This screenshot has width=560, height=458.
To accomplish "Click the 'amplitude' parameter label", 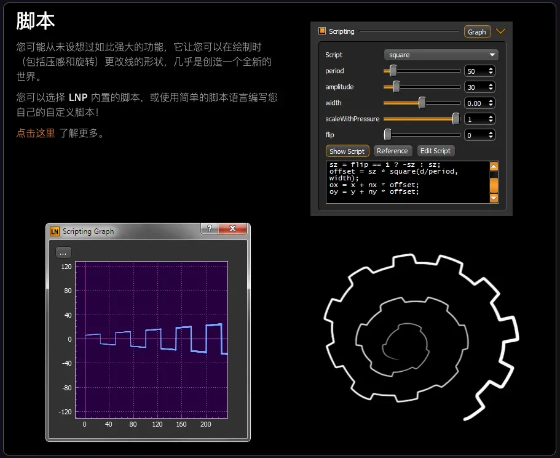I will [x=339, y=87].
